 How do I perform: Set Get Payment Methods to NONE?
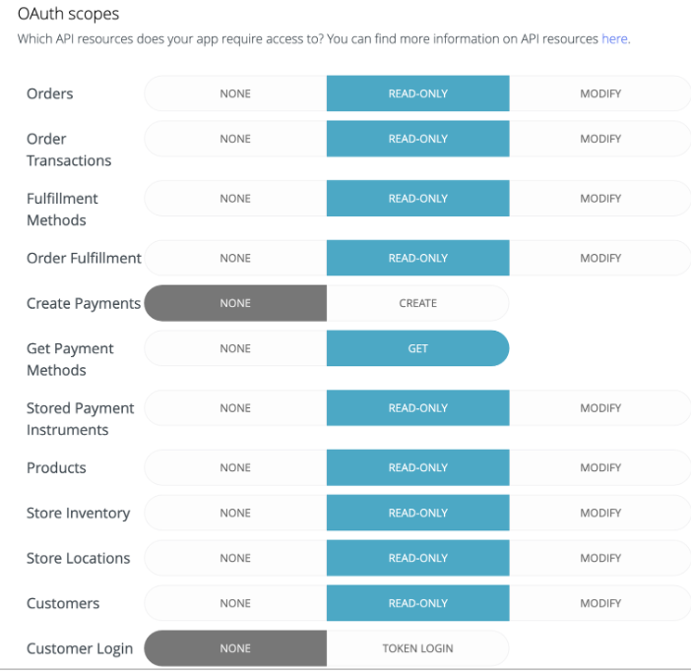[235, 348]
